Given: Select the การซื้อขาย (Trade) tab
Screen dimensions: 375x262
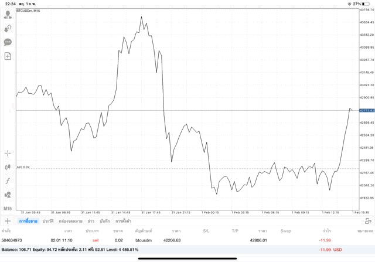Looking at the screenshot, I should click(x=28, y=221).
